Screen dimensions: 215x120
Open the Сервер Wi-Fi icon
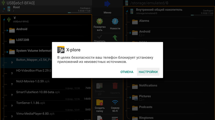click(115, 102)
